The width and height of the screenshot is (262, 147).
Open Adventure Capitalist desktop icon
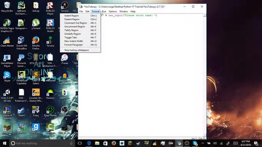point(21,78)
